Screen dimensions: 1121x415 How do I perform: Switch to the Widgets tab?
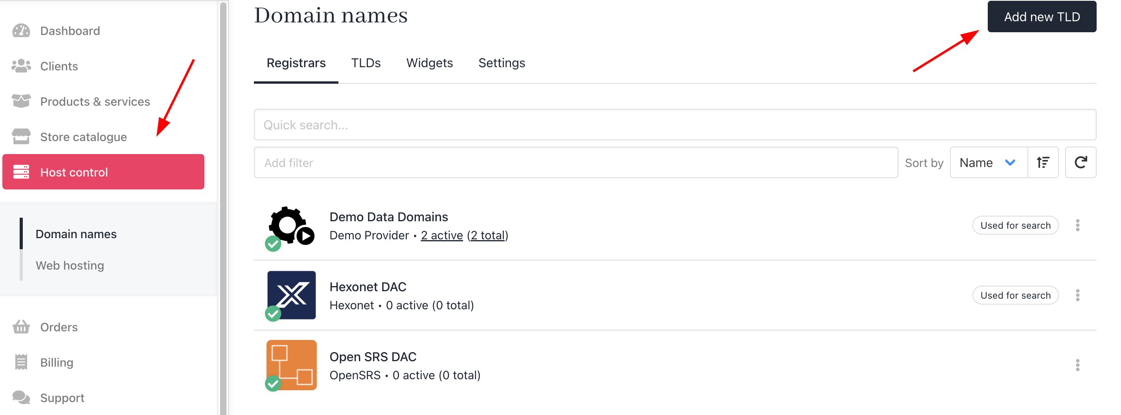(x=430, y=63)
